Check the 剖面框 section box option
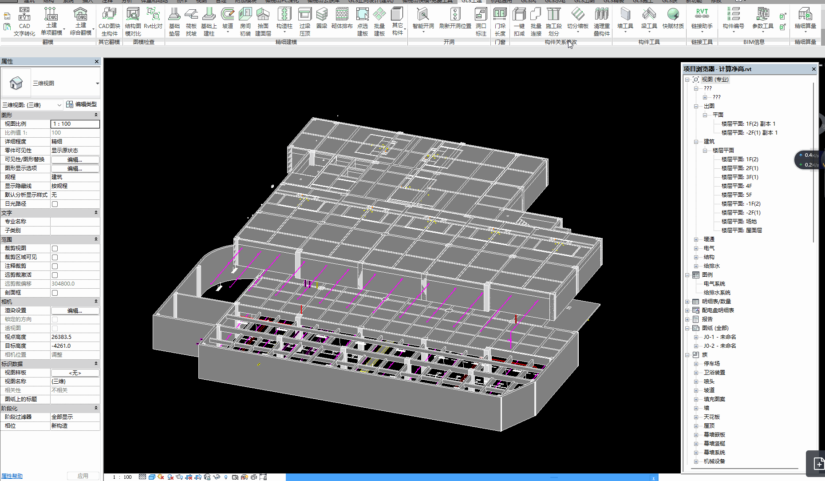The height and width of the screenshot is (481, 825). coord(55,293)
